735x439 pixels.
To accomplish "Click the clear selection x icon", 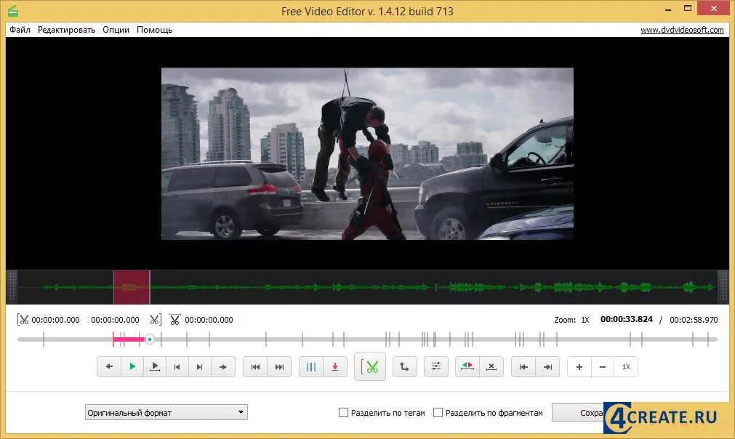I will [491, 367].
